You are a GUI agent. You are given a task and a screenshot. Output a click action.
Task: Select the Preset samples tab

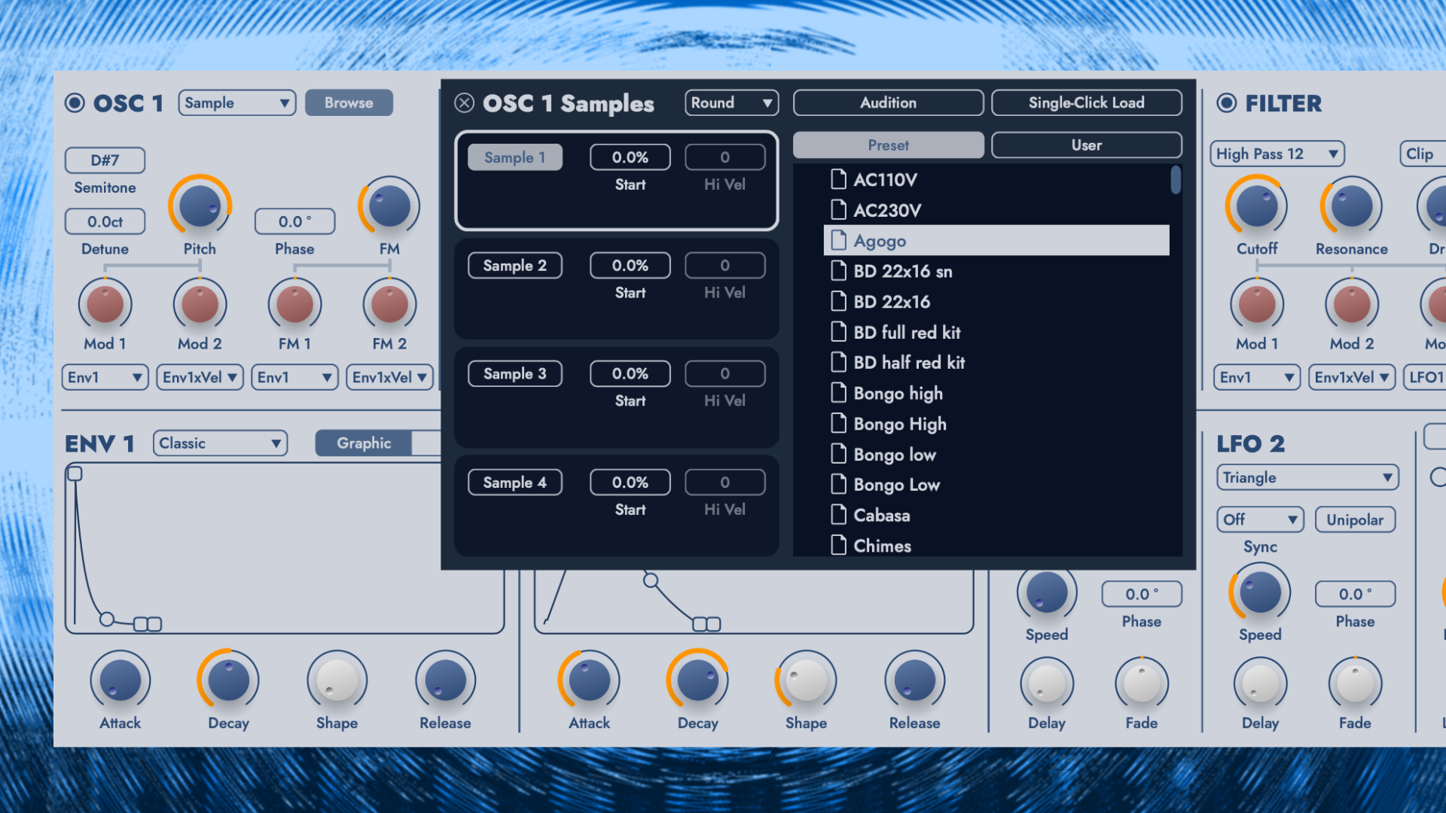pos(888,145)
